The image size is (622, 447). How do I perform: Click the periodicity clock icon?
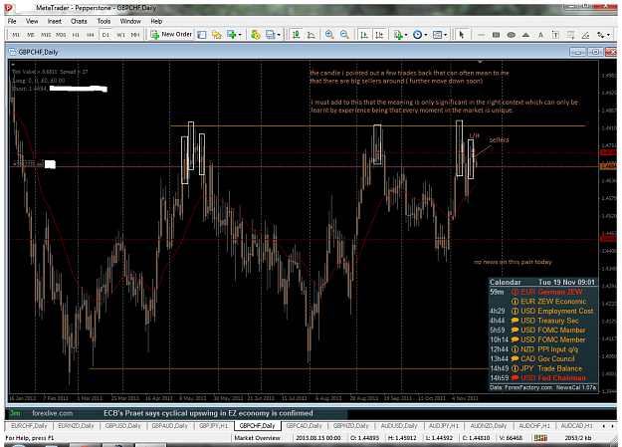417,35
